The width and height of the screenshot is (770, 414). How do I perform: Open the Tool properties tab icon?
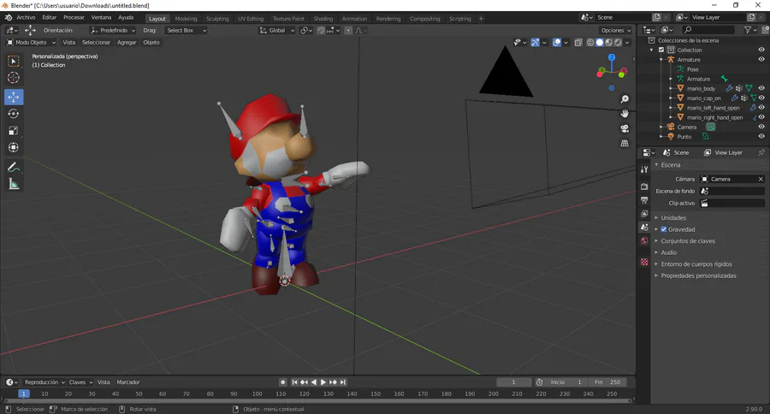click(x=644, y=169)
